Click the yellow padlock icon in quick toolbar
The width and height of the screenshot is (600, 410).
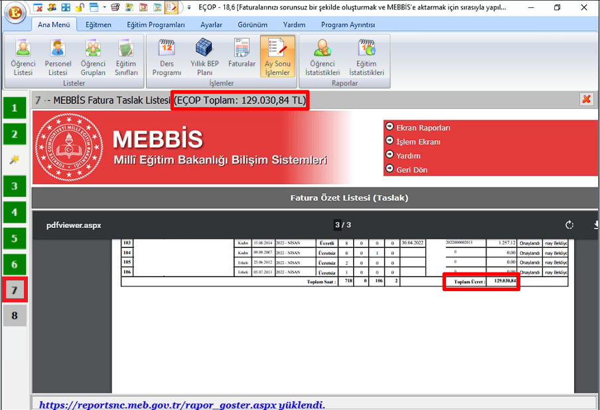[x=80, y=7]
